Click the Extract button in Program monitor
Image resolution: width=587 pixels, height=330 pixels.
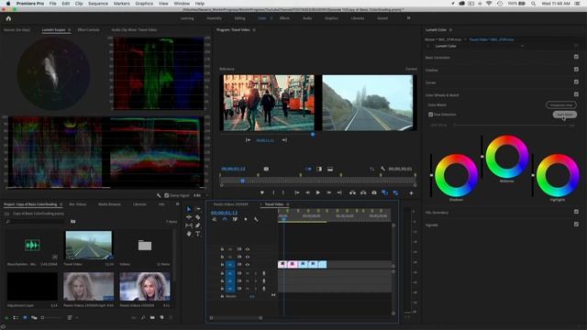363,192
